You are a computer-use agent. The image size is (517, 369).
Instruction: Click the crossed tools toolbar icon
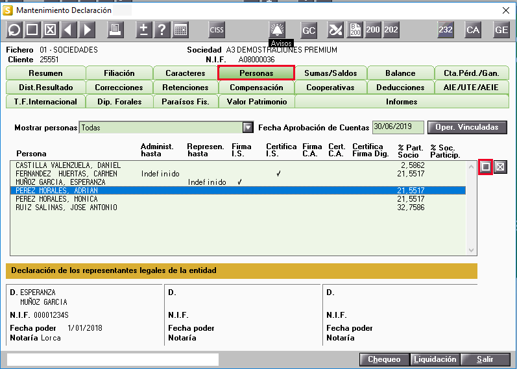coord(335,30)
